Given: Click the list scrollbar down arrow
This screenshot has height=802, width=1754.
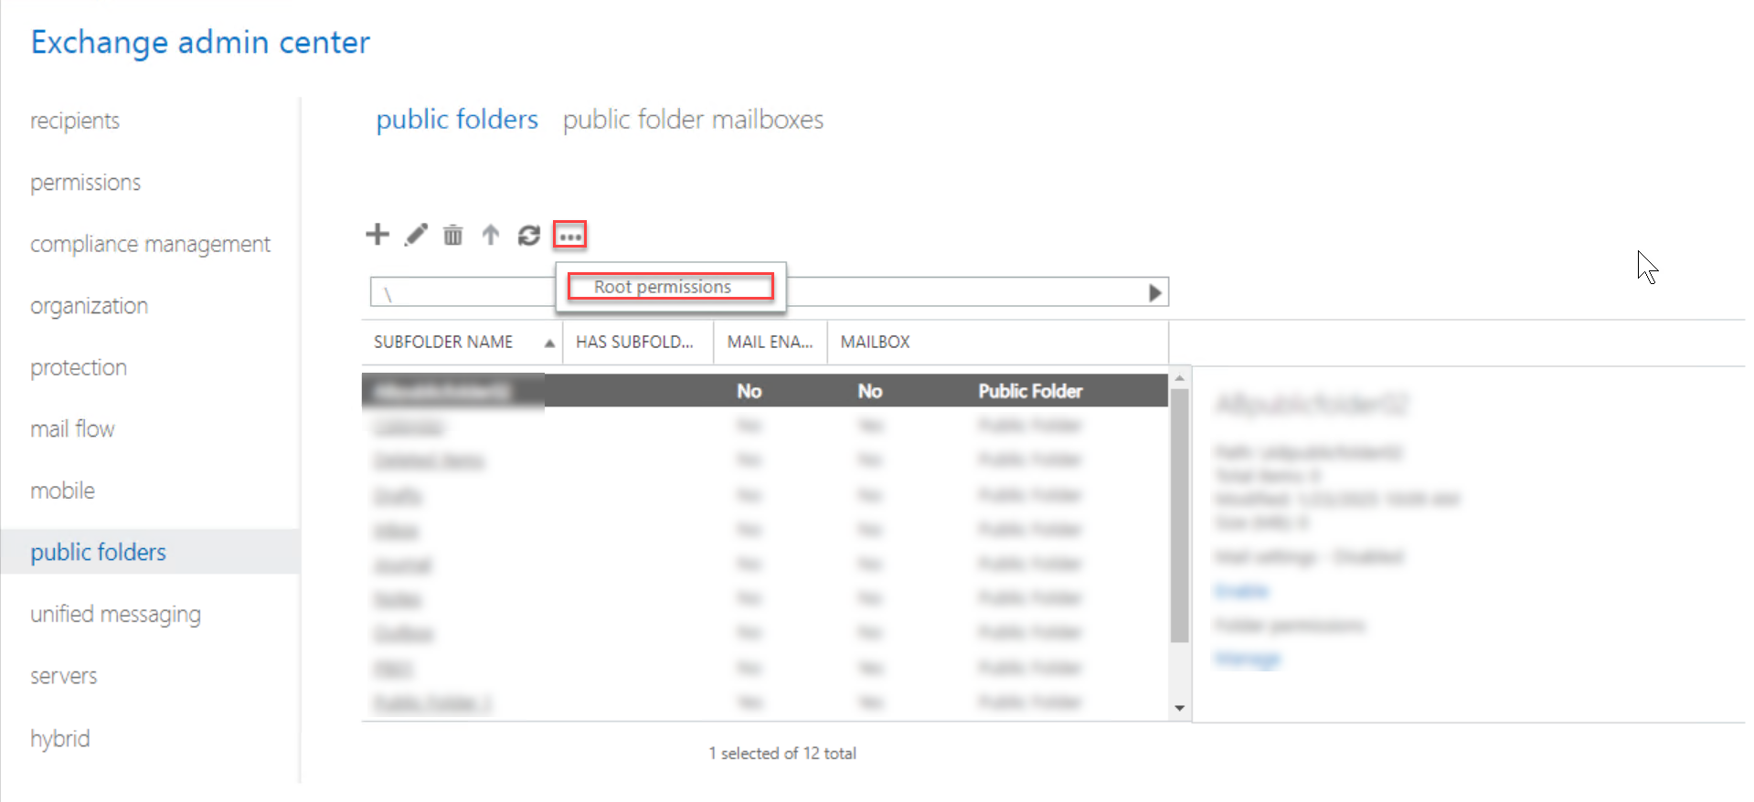Looking at the screenshot, I should tap(1180, 708).
